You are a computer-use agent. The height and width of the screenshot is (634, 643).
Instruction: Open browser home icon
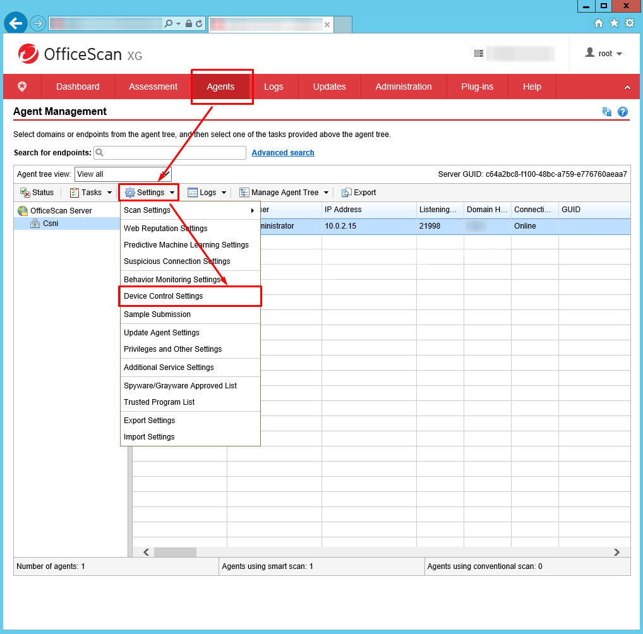point(599,23)
